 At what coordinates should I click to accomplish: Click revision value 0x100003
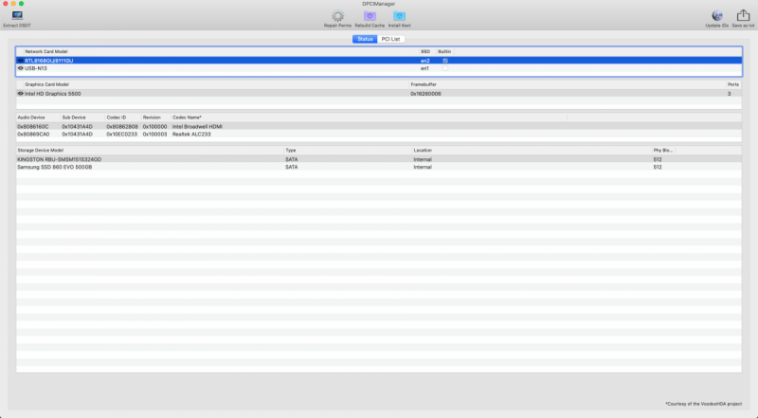tap(154, 134)
